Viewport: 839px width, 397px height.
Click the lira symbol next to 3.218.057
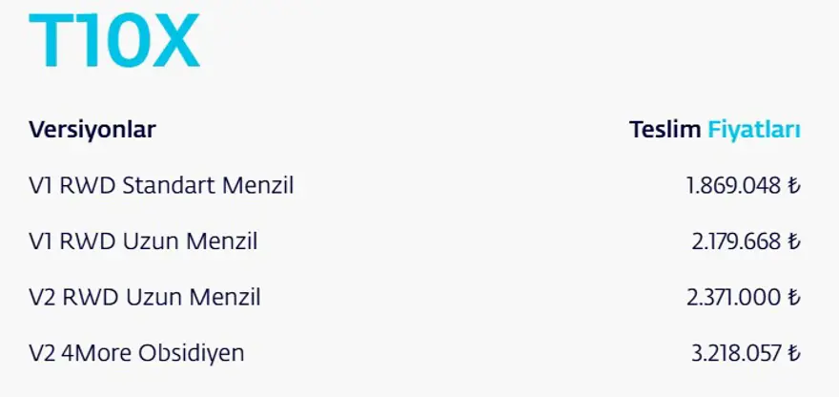pos(793,354)
